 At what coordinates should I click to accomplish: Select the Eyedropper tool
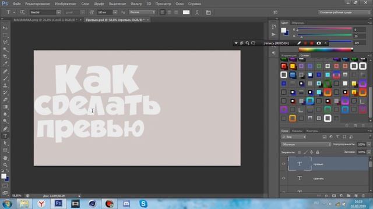coord(5,64)
